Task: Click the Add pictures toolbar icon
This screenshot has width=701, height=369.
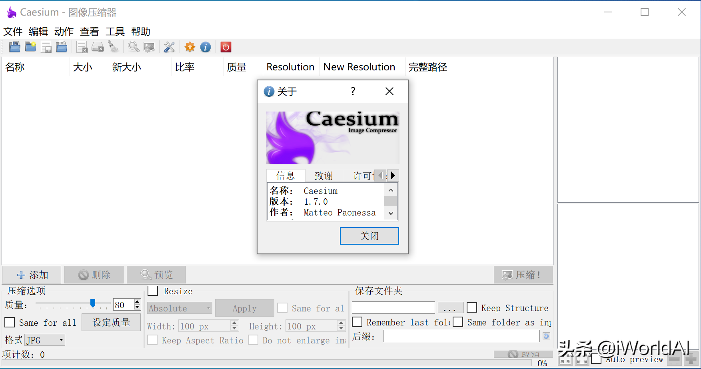Action: click(x=15, y=47)
